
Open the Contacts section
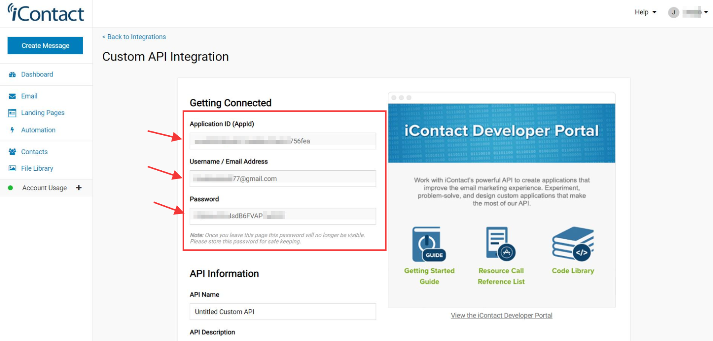[34, 152]
